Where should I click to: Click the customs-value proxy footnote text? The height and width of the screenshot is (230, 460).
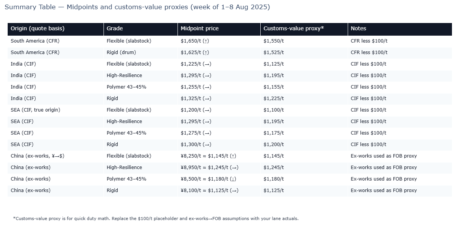pyautogui.click(x=156, y=219)
